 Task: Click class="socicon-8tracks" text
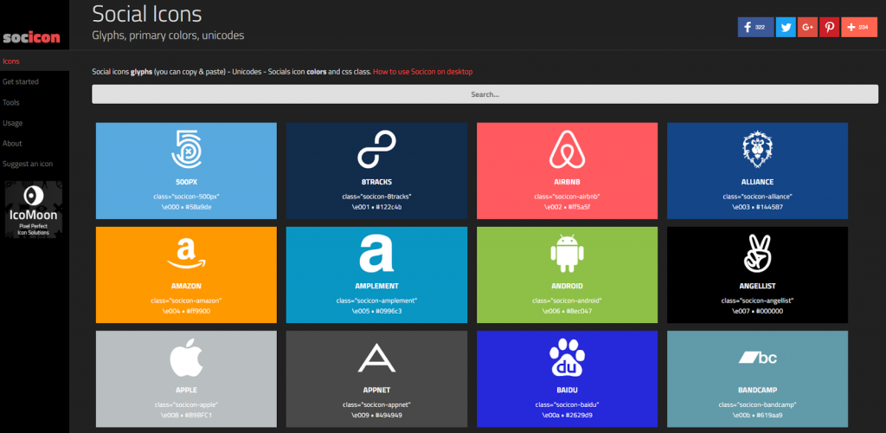(x=377, y=197)
